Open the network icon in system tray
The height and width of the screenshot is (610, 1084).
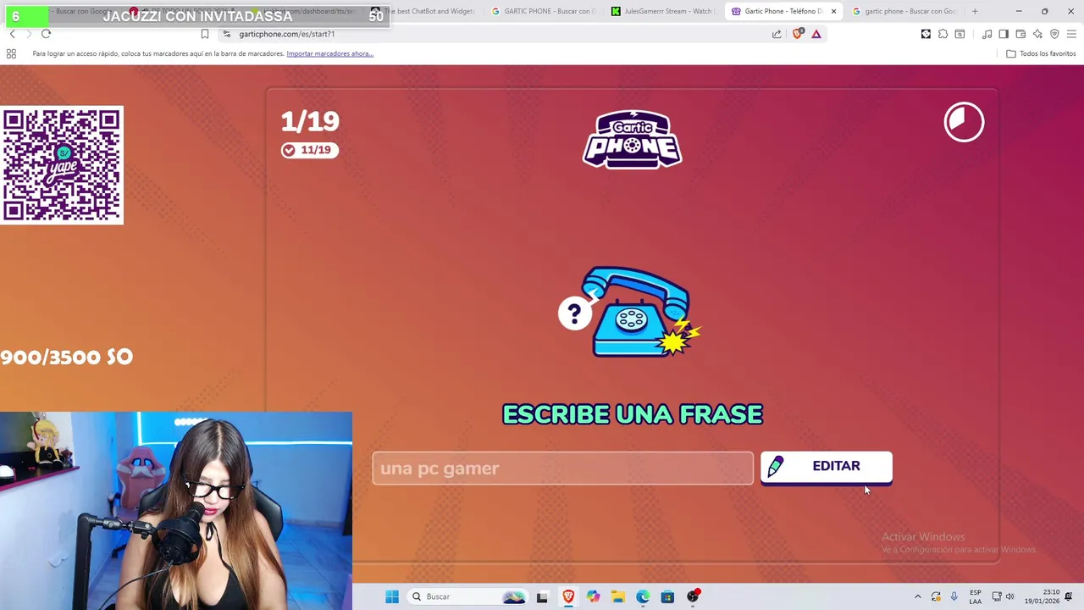click(997, 596)
